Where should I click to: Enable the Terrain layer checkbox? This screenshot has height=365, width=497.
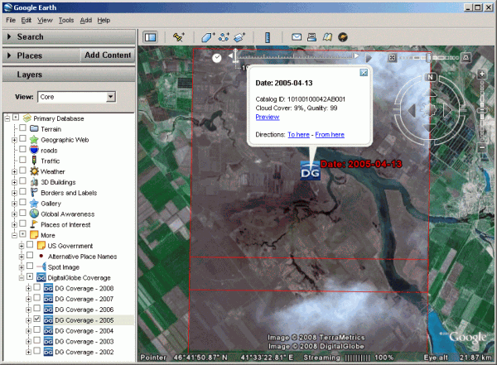tap(22, 128)
